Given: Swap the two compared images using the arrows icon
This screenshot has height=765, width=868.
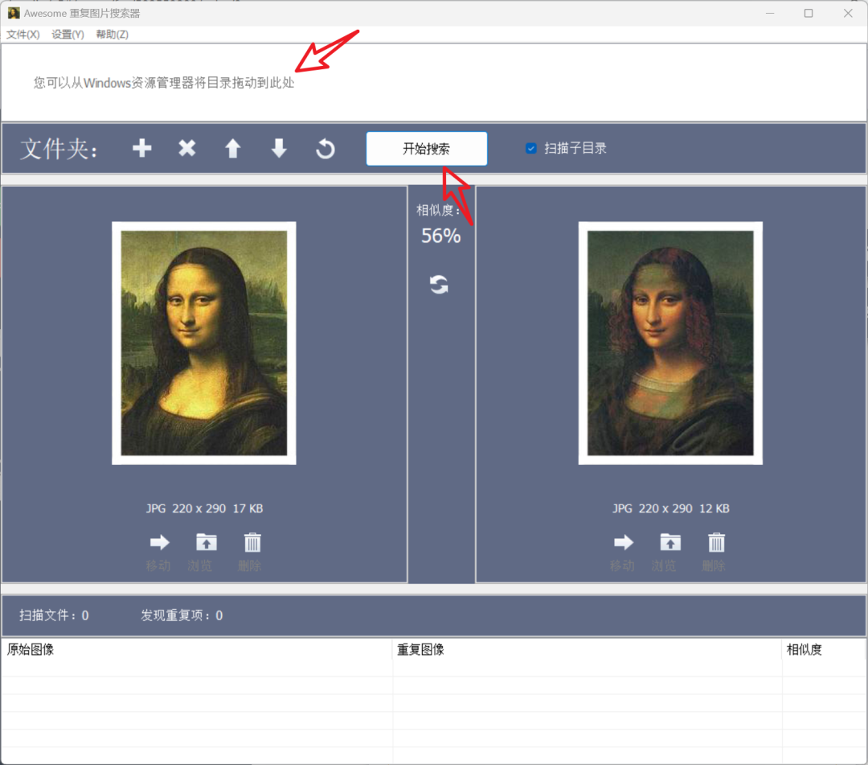Looking at the screenshot, I should tap(439, 284).
